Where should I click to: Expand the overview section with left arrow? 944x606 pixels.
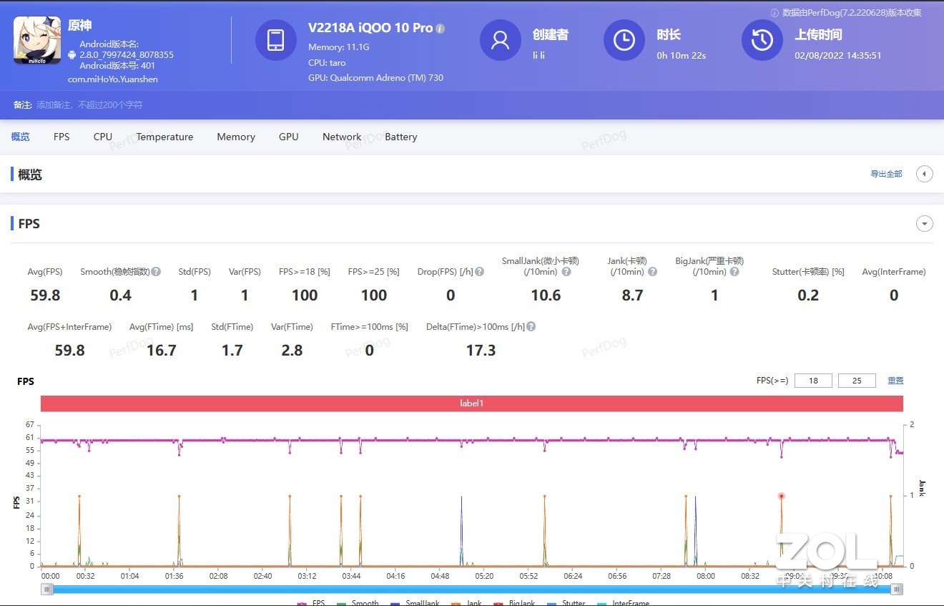[x=924, y=174]
